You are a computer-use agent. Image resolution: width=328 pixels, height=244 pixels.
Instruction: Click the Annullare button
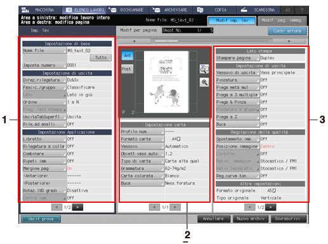[214, 219]
